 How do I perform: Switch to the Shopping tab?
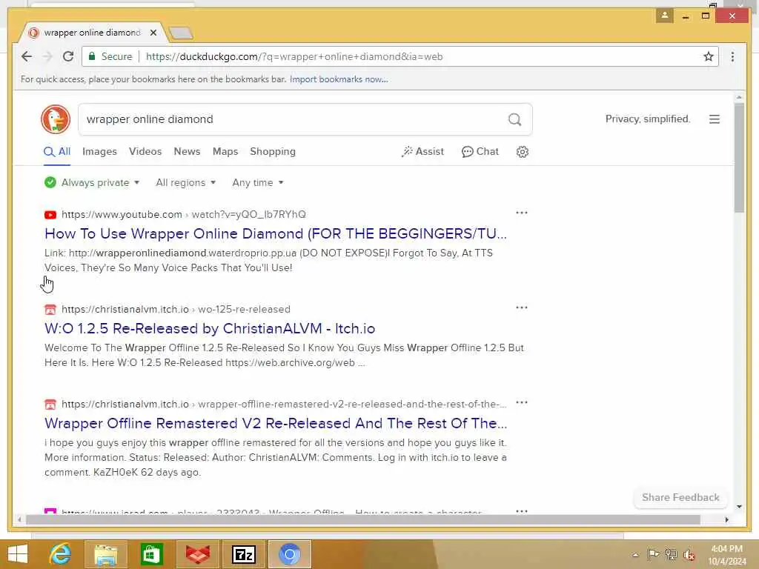tap(273, 151)
